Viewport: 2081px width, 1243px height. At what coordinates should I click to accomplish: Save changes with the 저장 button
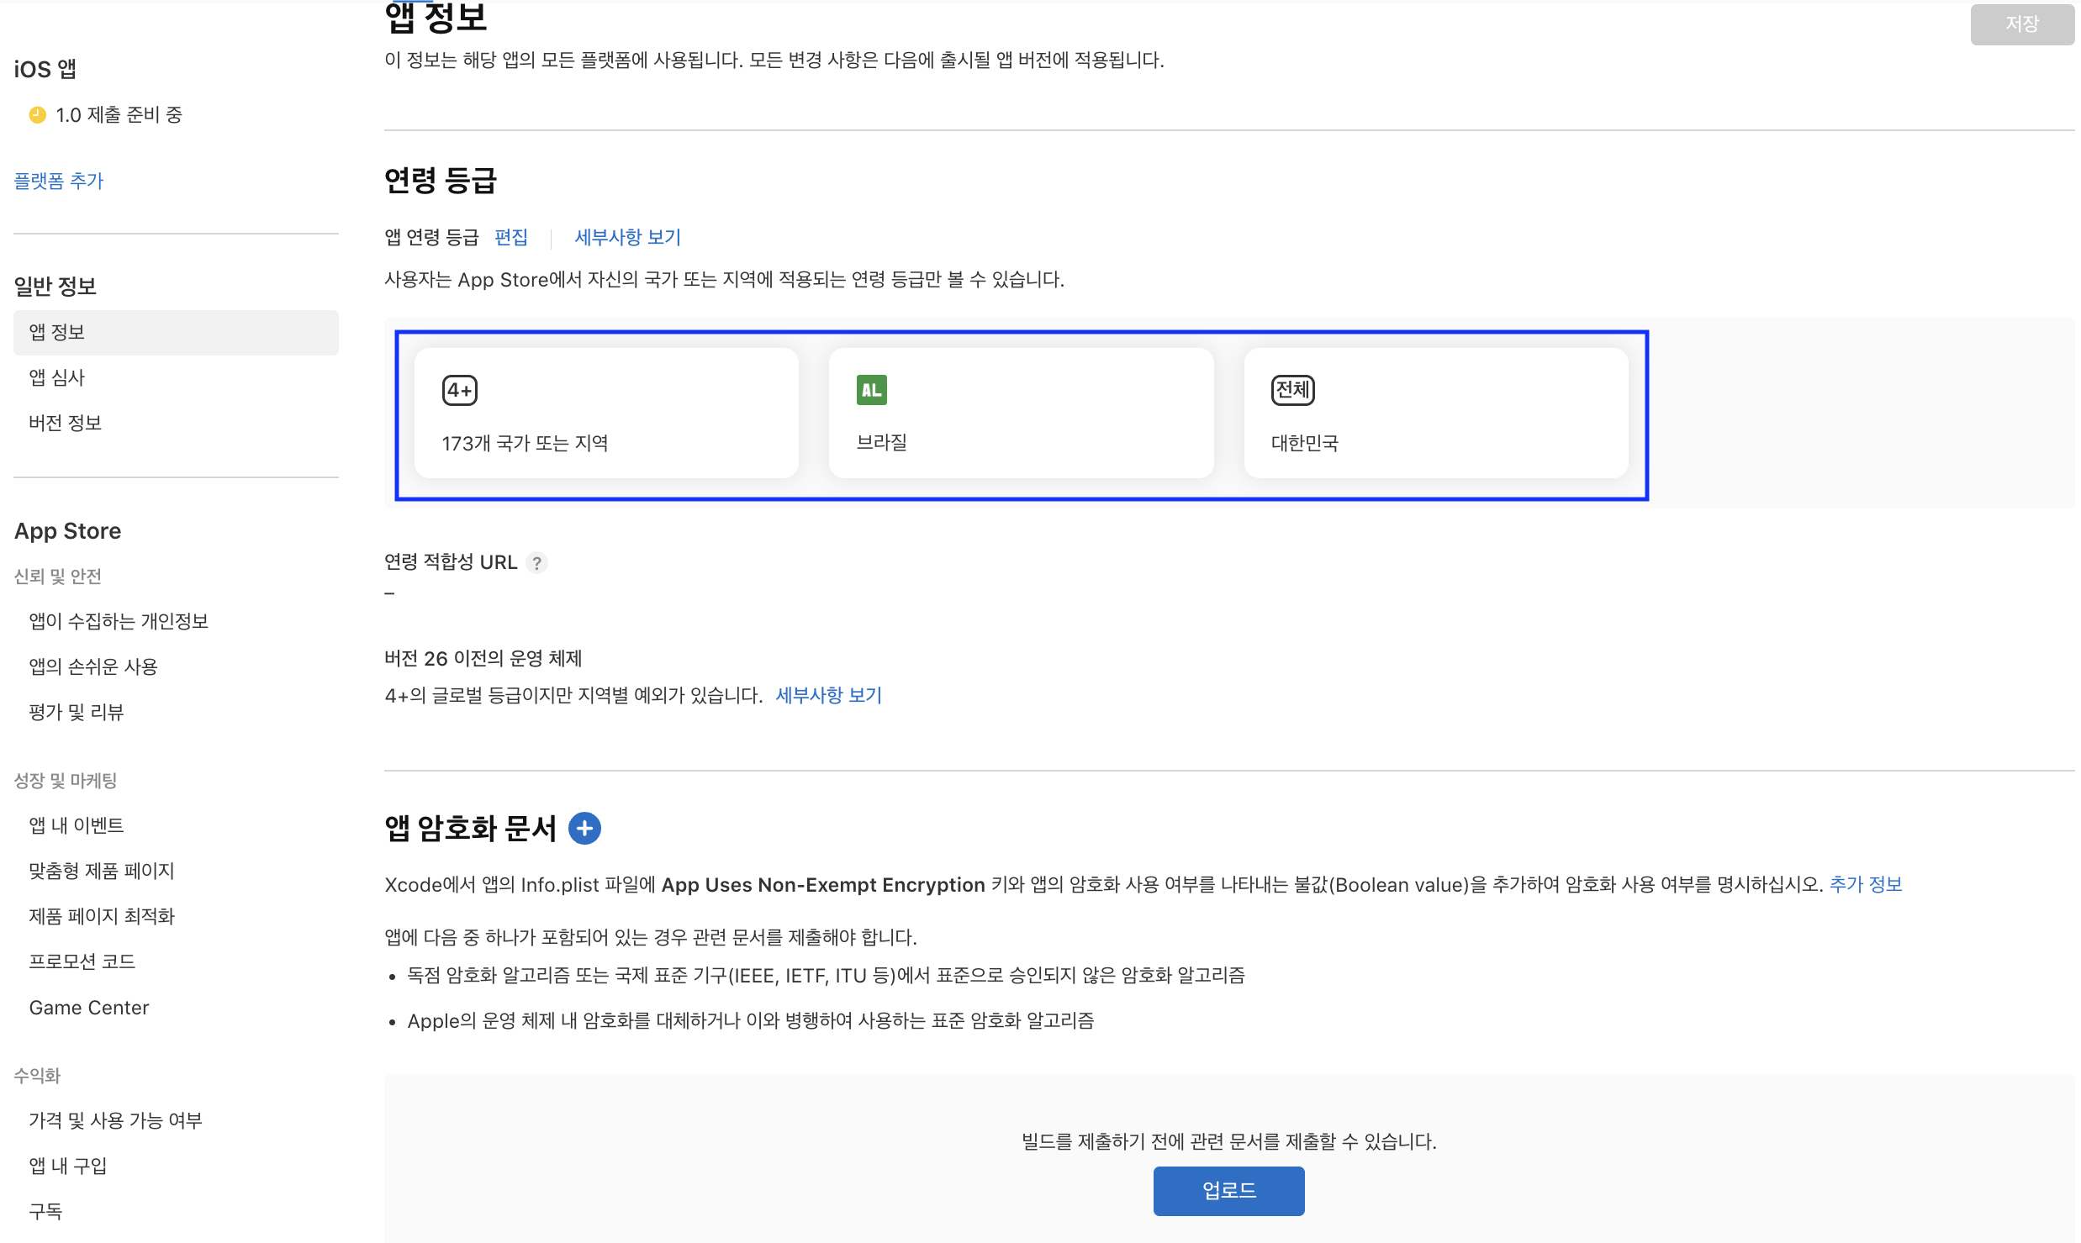[2022, 24]
